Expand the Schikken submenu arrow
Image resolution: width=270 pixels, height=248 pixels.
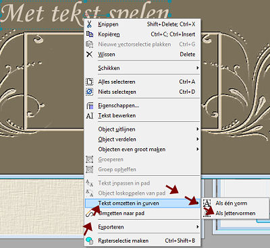197,68
